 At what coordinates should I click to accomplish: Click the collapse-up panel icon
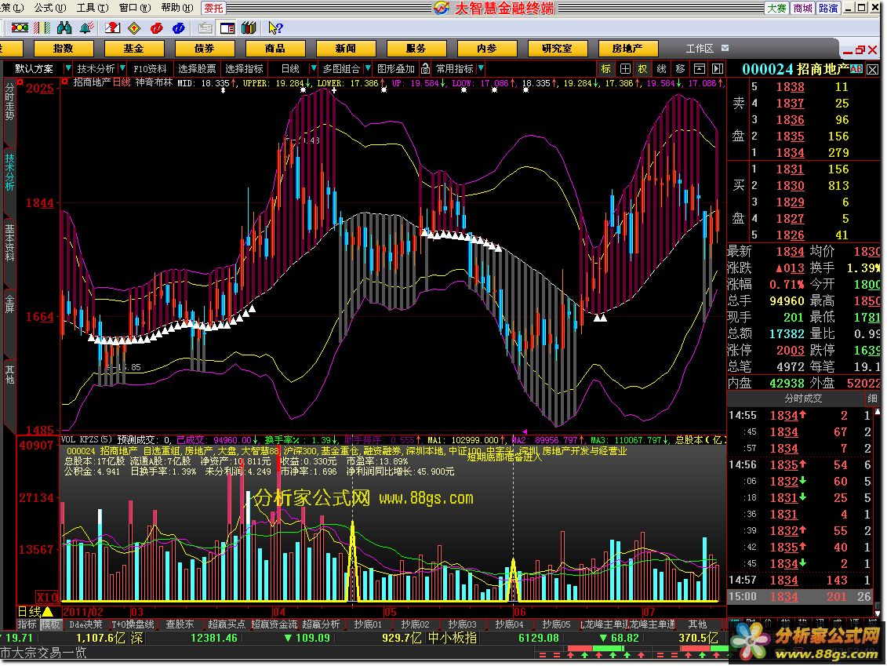click(x=700, y=68)
